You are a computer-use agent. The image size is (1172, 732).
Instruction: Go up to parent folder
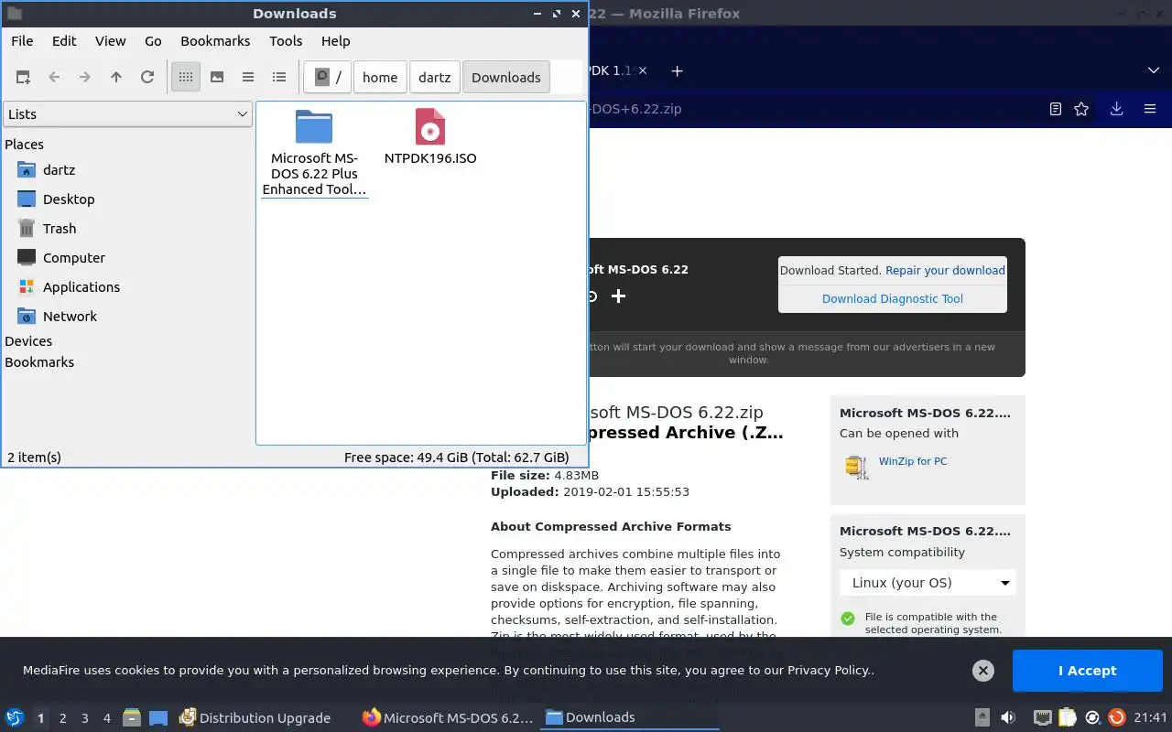point(116,78)
